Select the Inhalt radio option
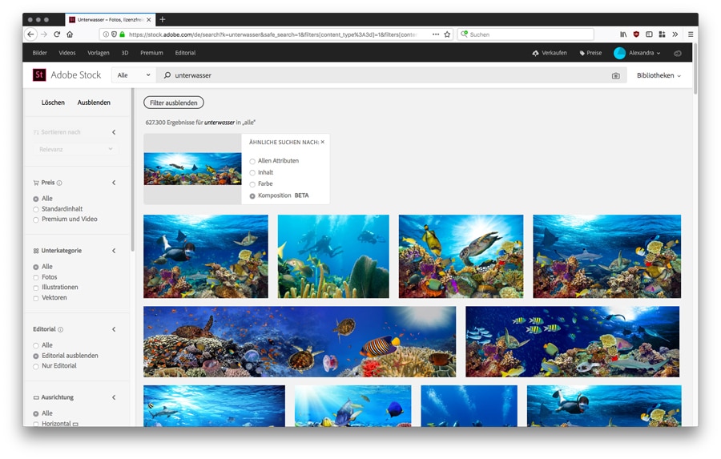The height and width of the screenshot is (459, 721). click(252, 172)
